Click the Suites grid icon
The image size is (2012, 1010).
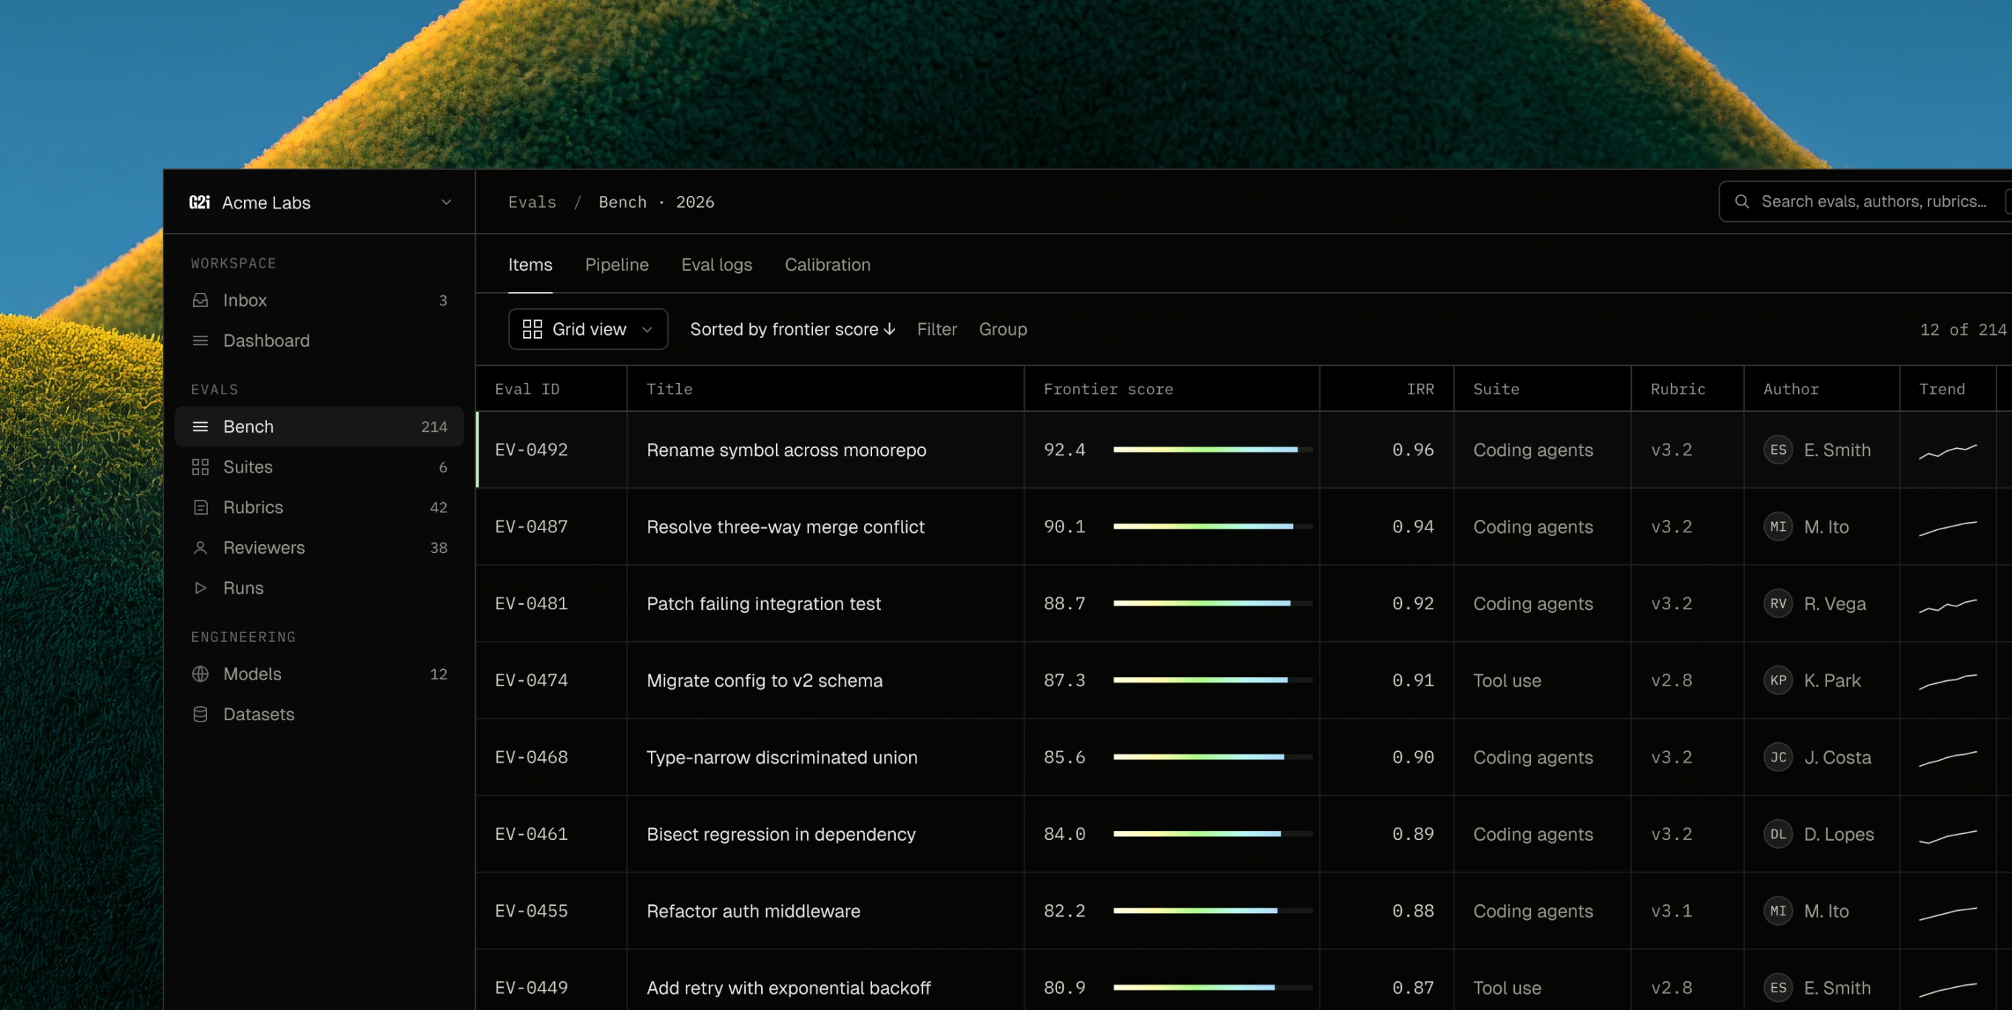[200, 467]
